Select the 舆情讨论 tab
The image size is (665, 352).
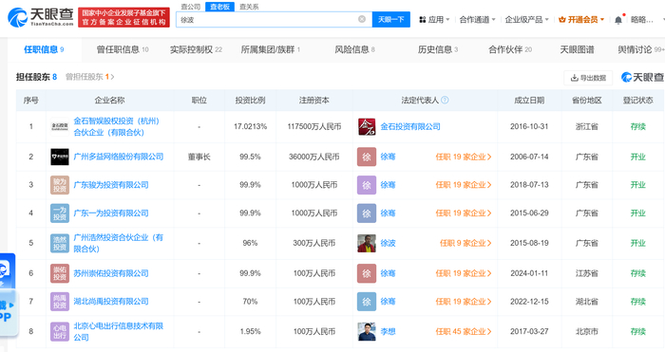(x=641, y=49)
